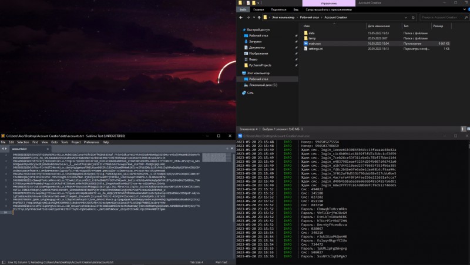Open the Quick Access Toolbar dropdown in Explorer
The image size is (470, 265).
[258, 3]
